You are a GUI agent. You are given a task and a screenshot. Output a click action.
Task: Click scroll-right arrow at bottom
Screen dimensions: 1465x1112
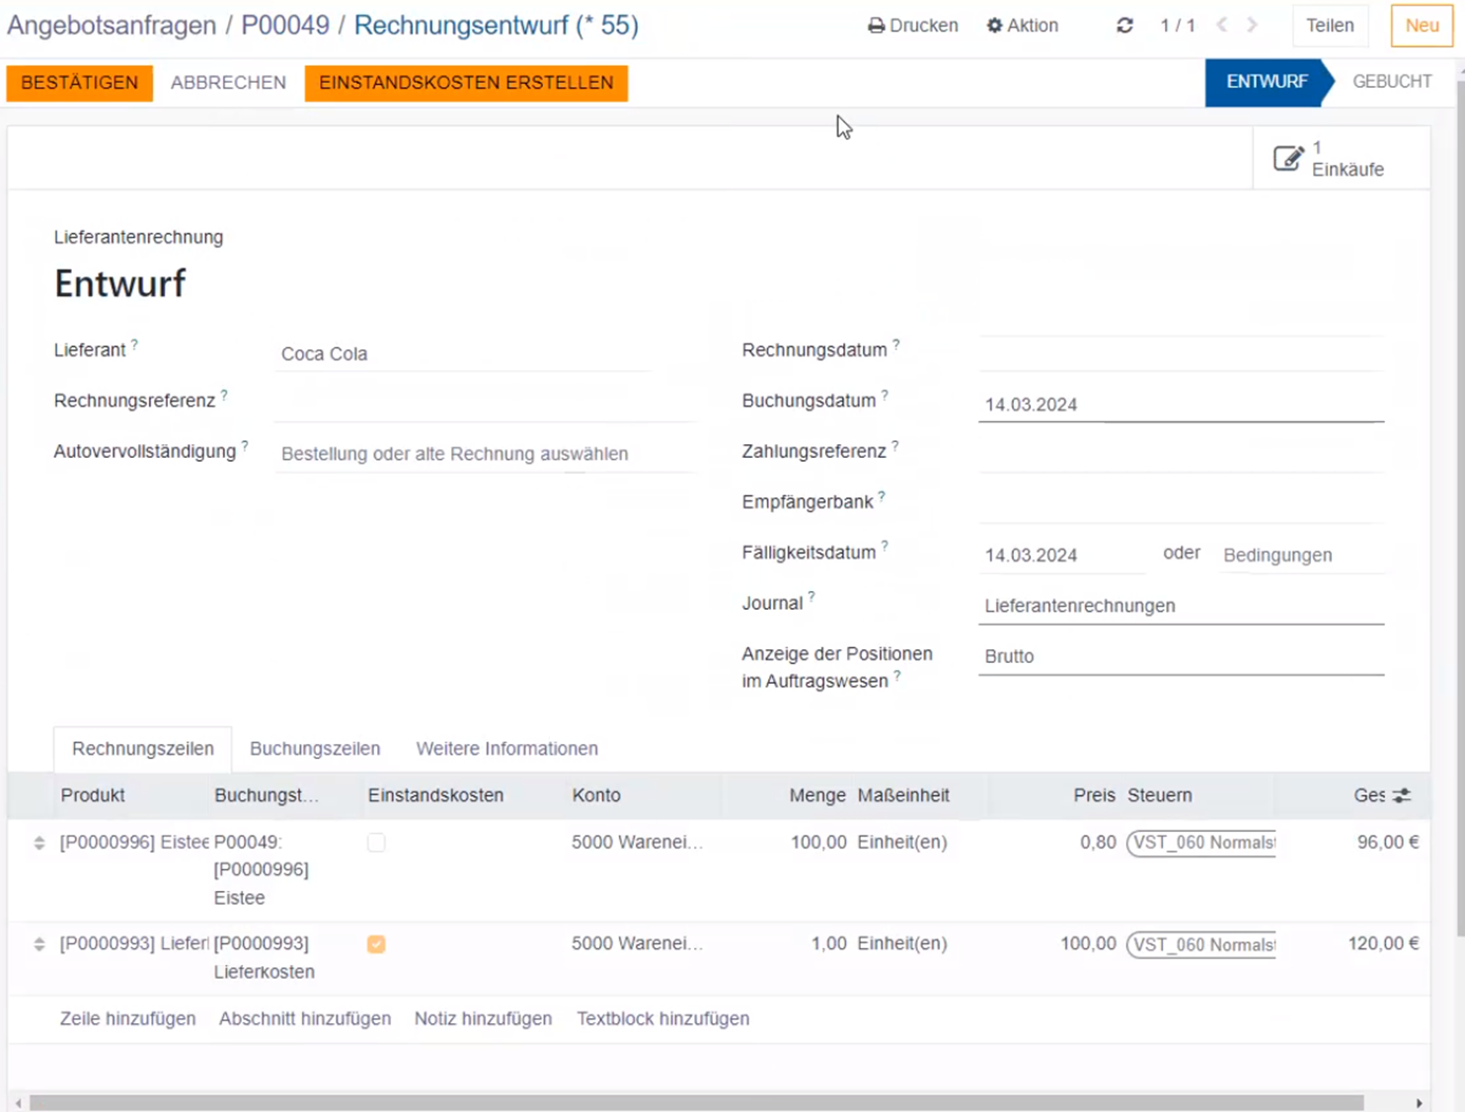(1419, 1103)
